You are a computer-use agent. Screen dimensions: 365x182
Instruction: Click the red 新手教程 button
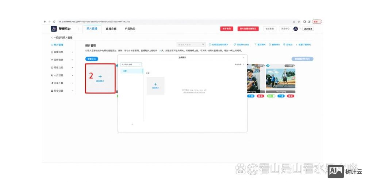click(x=227, y=29)
